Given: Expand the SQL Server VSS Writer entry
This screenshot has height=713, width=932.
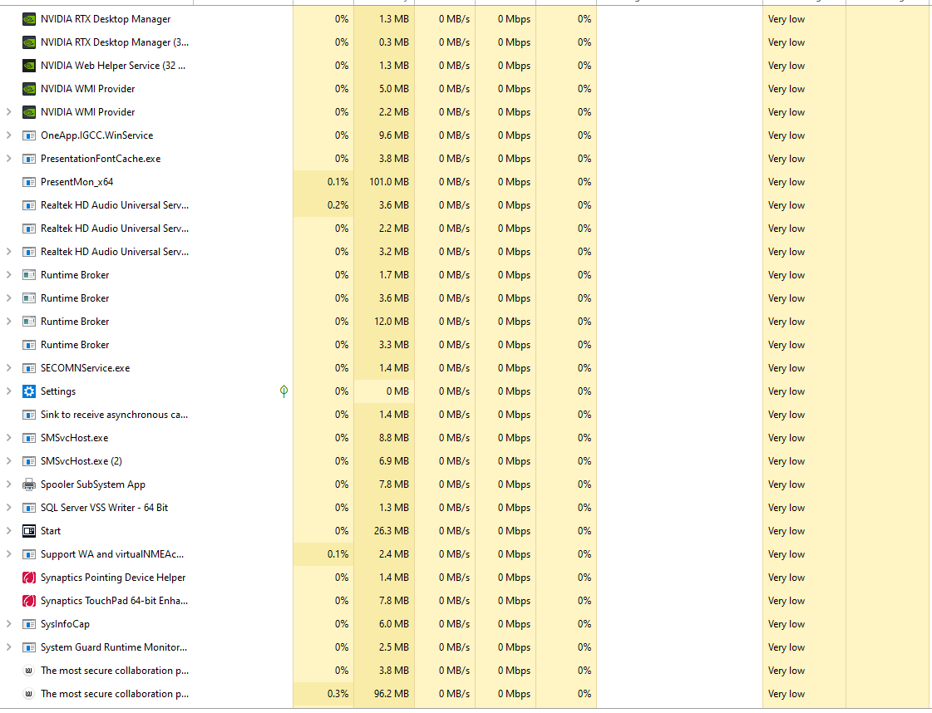Looking at the screenshot, I should click(9, 508).
